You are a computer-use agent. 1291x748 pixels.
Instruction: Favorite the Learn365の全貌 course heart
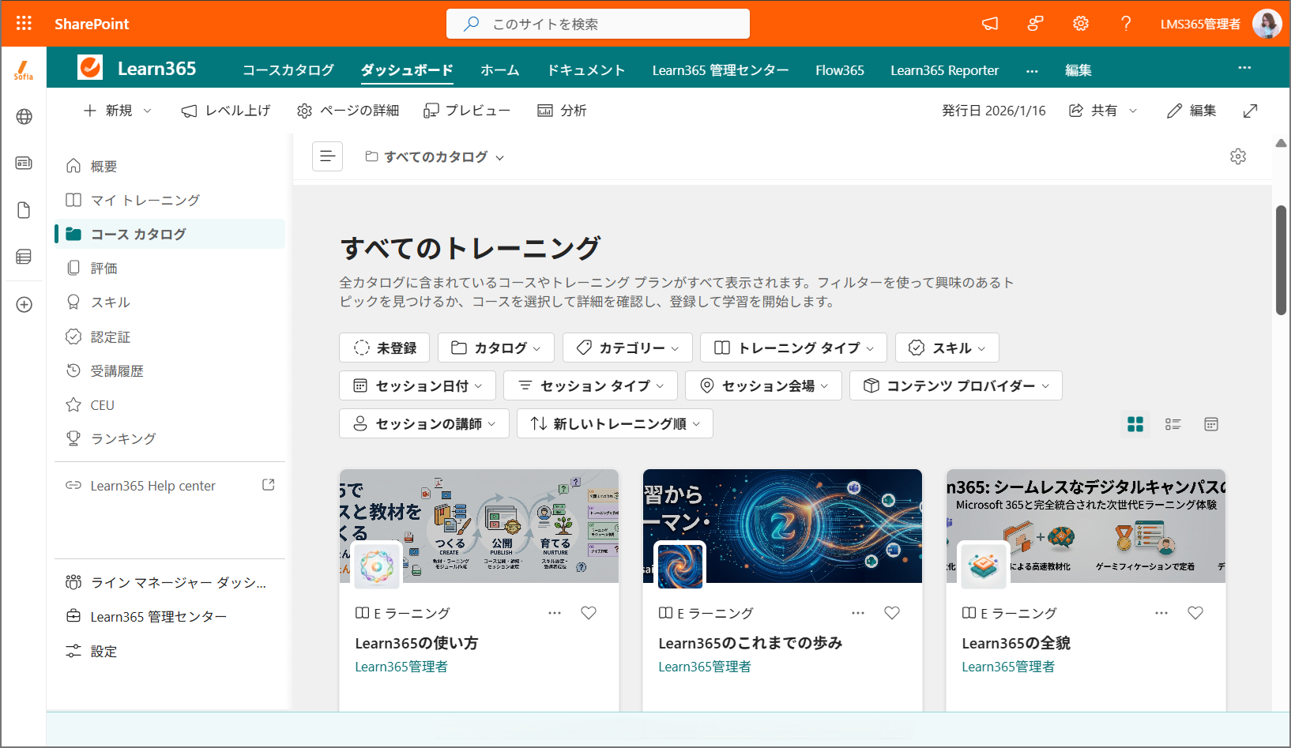tap(1195, 613)
